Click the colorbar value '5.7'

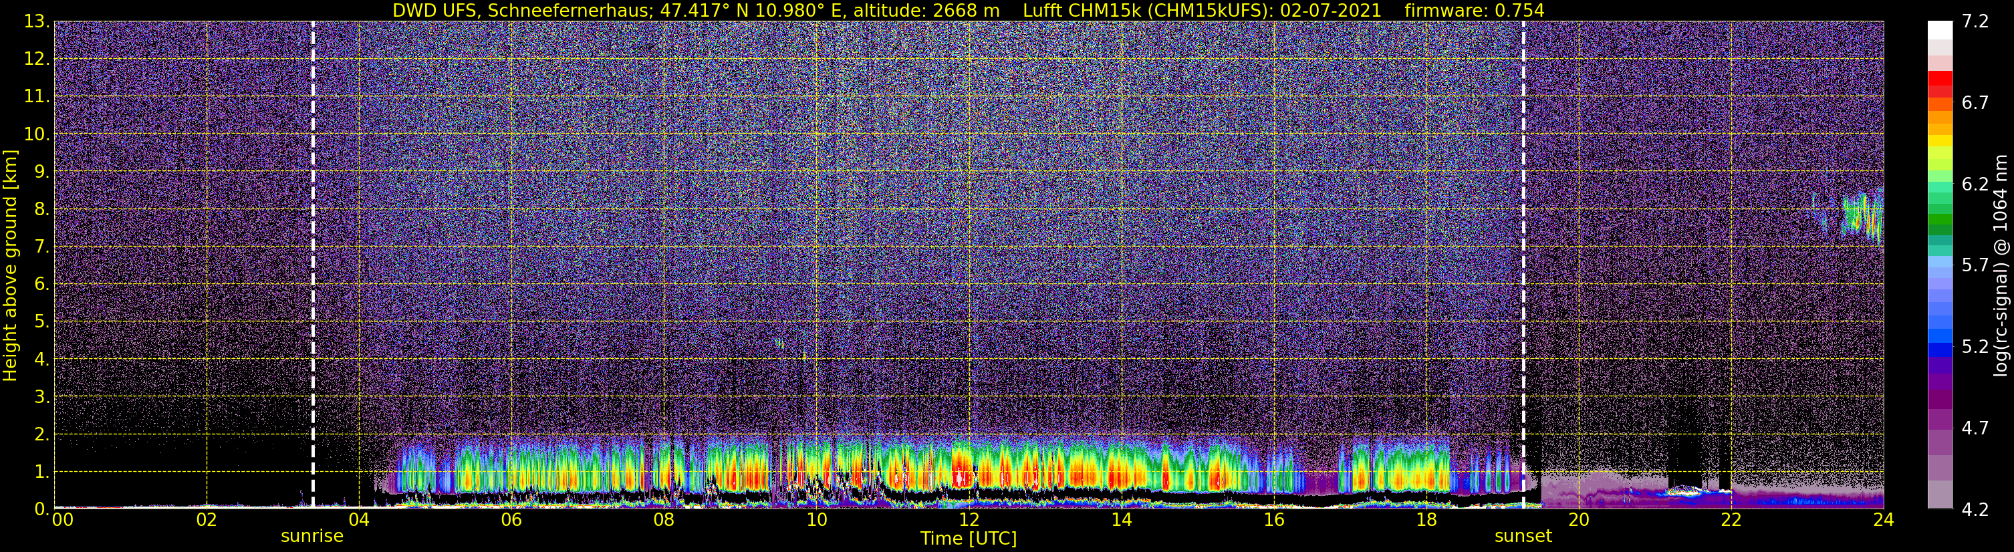[x=1975, y=265]
